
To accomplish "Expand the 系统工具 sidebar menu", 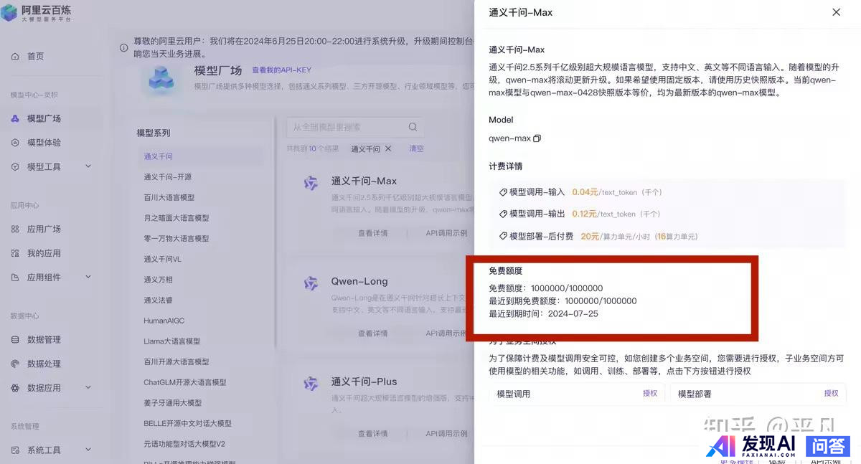I will pos(88,450).
